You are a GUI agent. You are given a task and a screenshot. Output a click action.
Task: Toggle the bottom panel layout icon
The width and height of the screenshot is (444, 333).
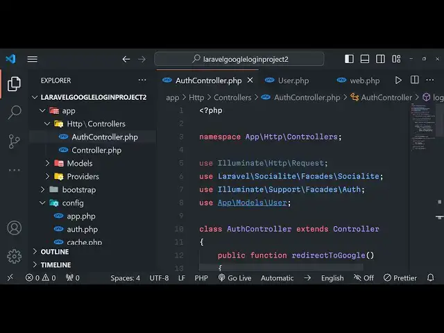tap(365, 59)
